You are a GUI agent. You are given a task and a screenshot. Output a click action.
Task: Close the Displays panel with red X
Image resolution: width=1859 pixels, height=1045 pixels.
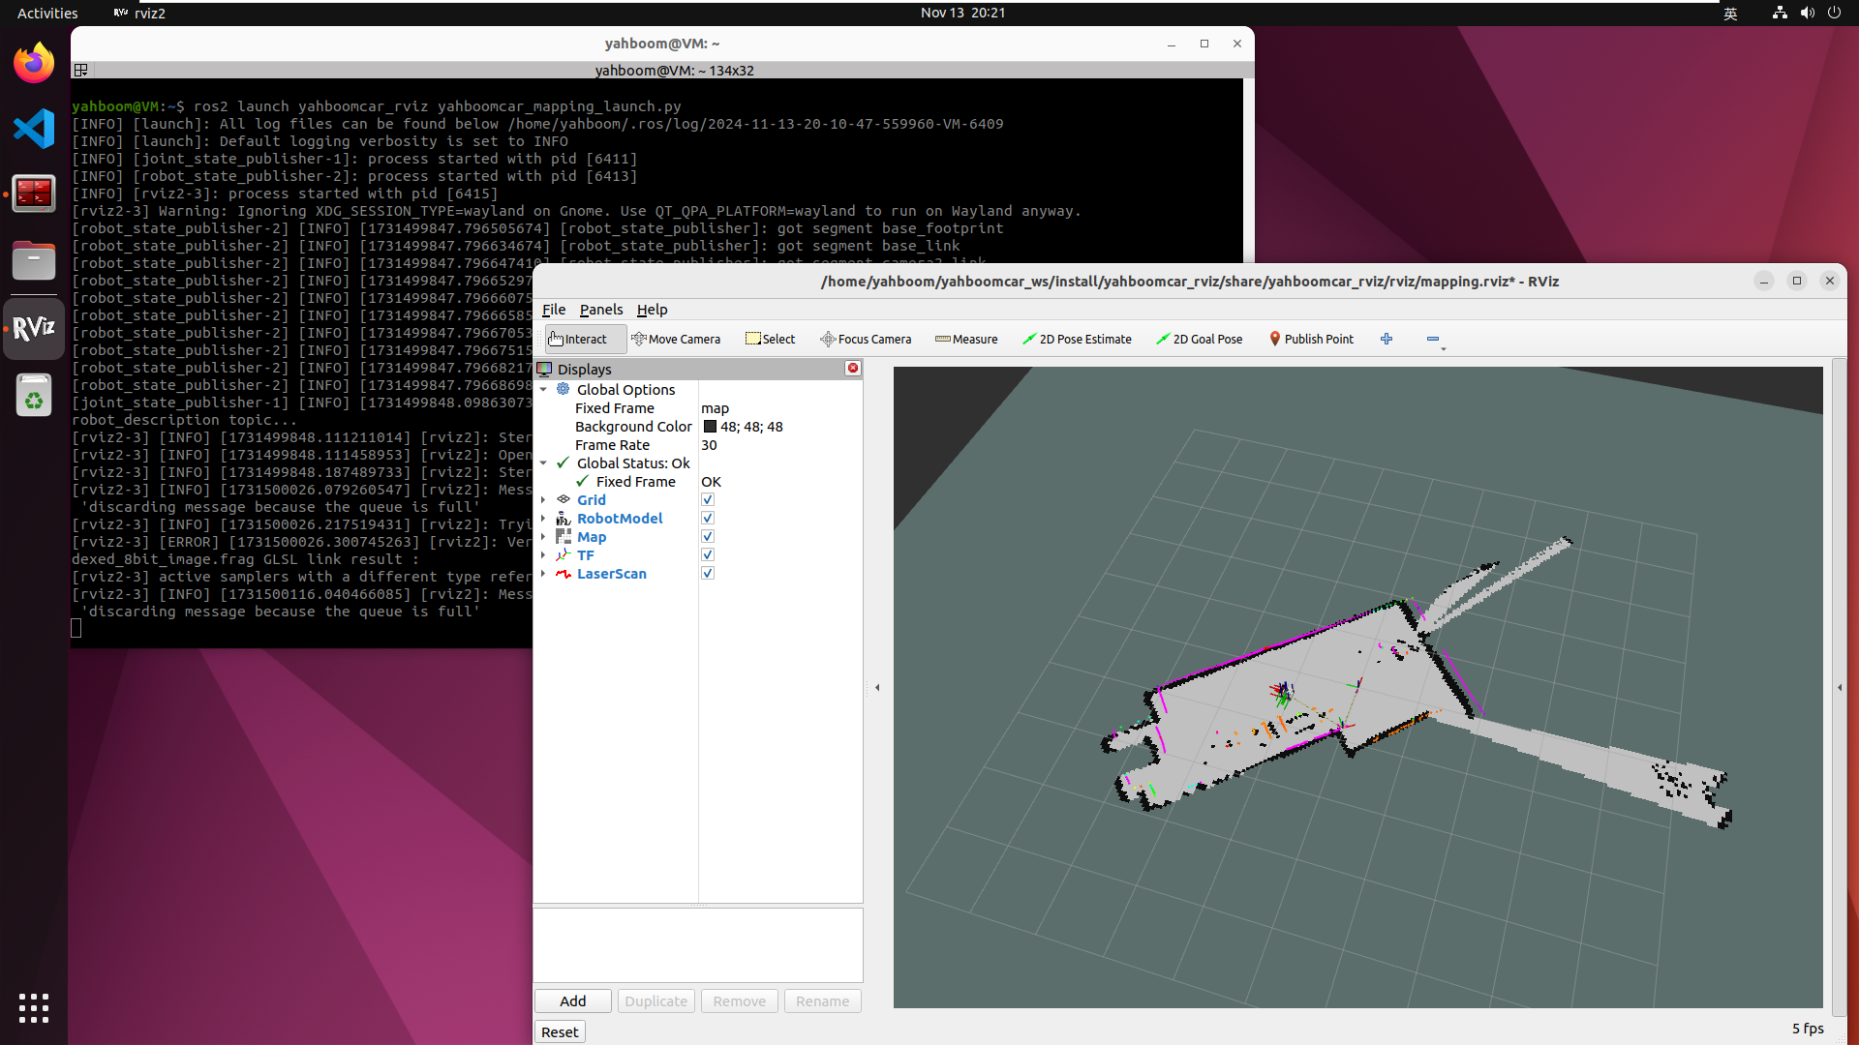853,368
